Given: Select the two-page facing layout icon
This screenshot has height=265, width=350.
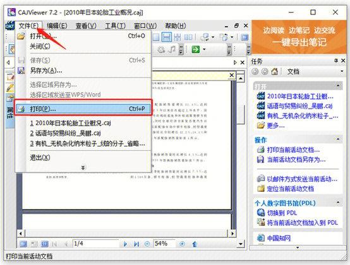Looking at the screenshot, I should 188,37.
